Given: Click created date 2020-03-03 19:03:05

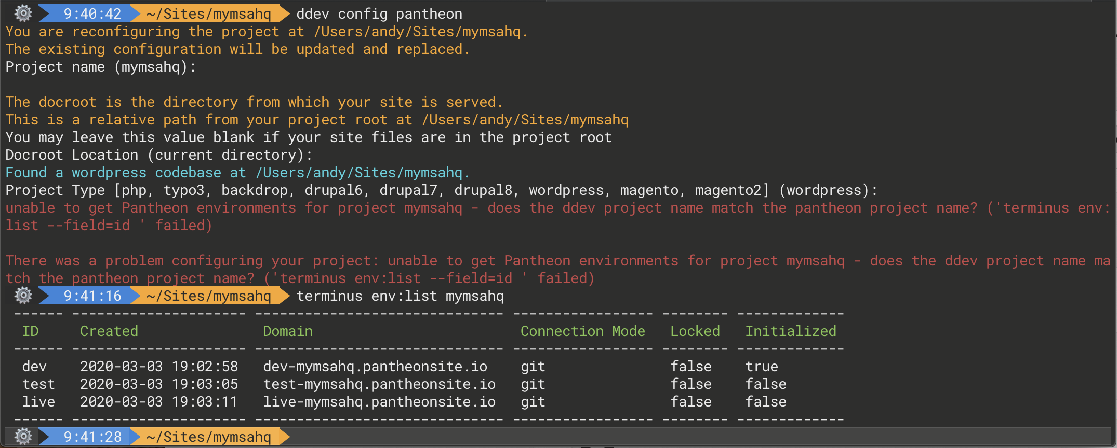Looking at the screenshot, I should [159, 384].
